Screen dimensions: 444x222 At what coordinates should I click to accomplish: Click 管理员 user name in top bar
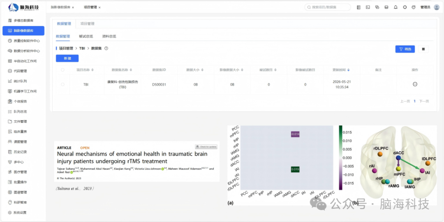pyautogui.click(x=425, y=7)
